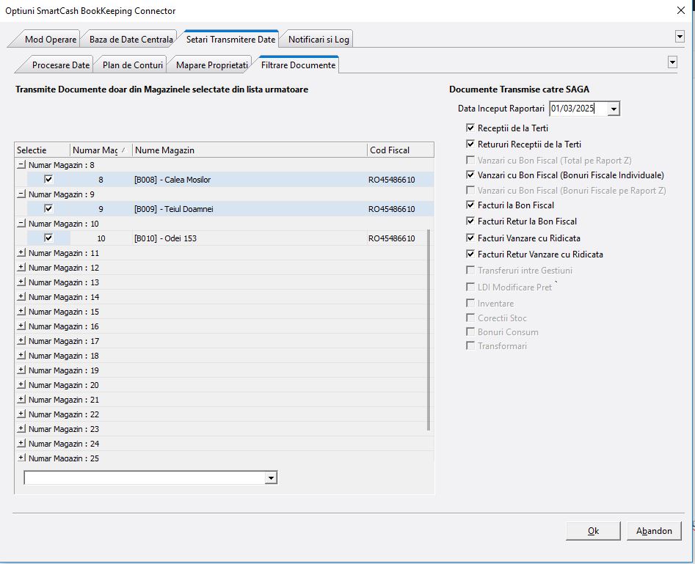Viewport: 695px width, 564px height.
Task: Open the Baza de Date Centrala tab
Action: (x=131, y=40)
